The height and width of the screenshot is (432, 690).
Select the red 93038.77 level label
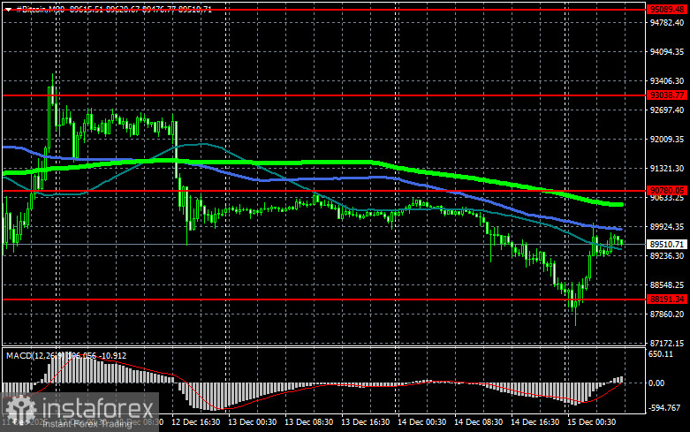pyautogui.click(x=667, y=95)
